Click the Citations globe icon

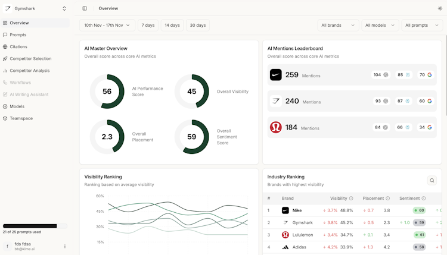coord(5,46)
